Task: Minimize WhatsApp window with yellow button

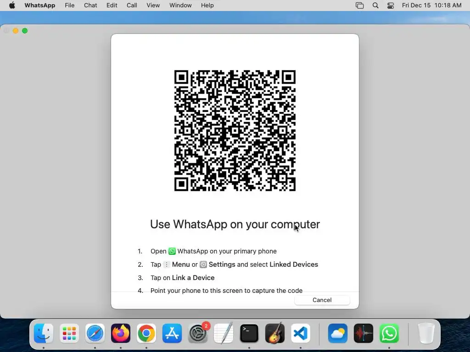Action: pyautogui.click(x=16, y=31)
